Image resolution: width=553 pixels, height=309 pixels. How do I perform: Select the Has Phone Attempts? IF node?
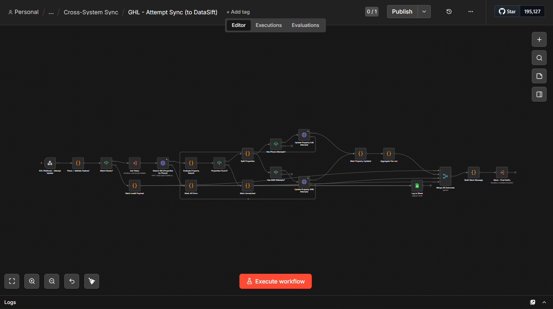276,145
